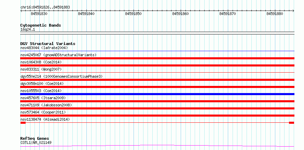Open variant dgv3058n100 (Coe2014) label
Screen dimensions: 304x150
click(42, 84)
